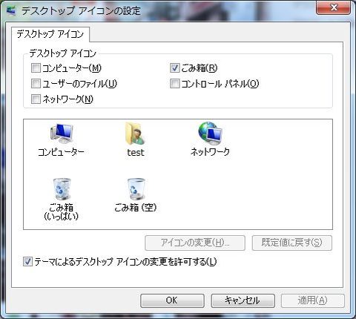Toggle テーマによるデスクトップ アイコンの変更を許可する checkbox

[27, 261]
